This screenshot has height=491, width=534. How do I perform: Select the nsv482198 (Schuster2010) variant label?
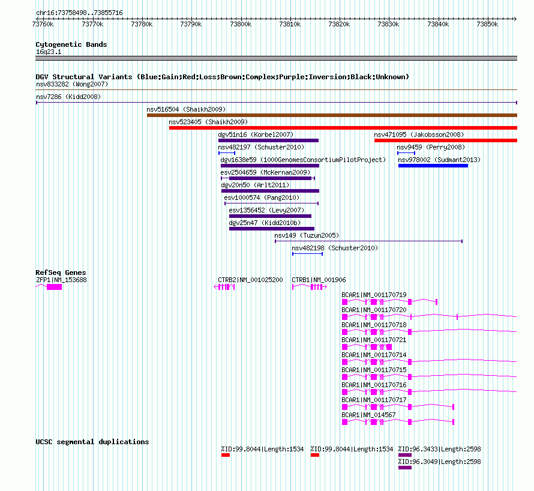pyautogui.click(x=335, y=248)
